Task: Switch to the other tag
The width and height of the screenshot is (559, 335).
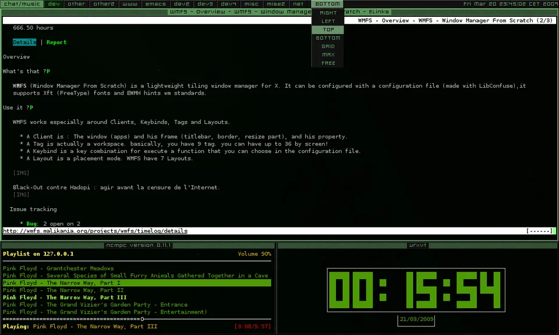Action: (x=76, y=4)
